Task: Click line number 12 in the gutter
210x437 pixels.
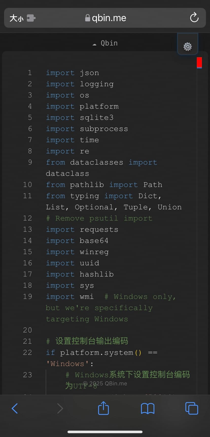Action: click(x=27, y=218)
